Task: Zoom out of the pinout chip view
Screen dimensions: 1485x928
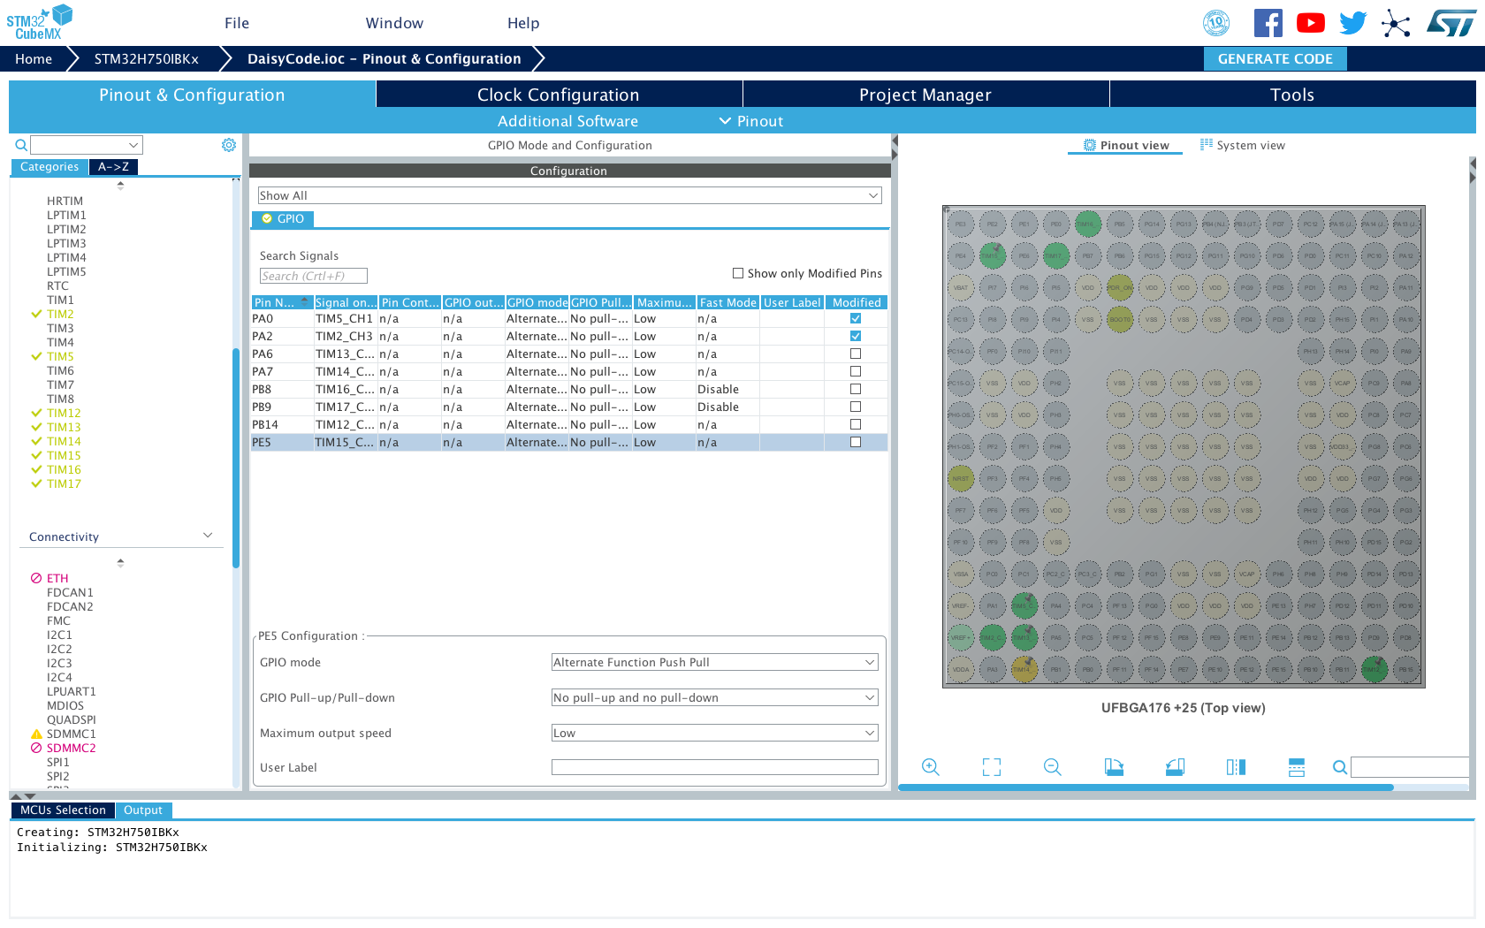Action: (x=1052, y=767)
